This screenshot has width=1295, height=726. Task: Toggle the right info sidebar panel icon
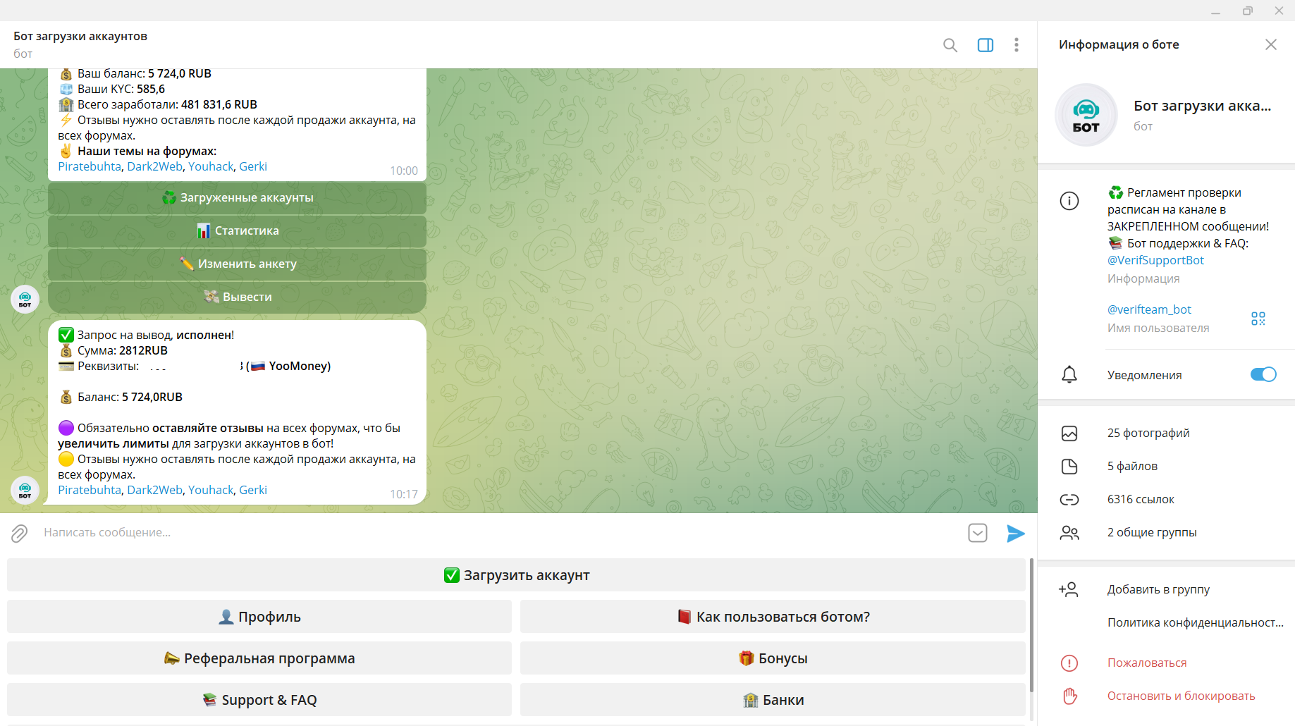(985, 45)
